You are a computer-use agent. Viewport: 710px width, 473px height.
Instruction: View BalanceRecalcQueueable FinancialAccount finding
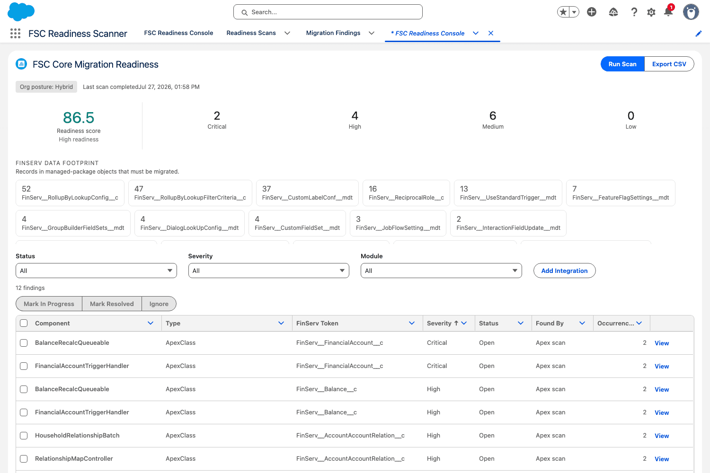pyautogui.click(x=662, y=343)
